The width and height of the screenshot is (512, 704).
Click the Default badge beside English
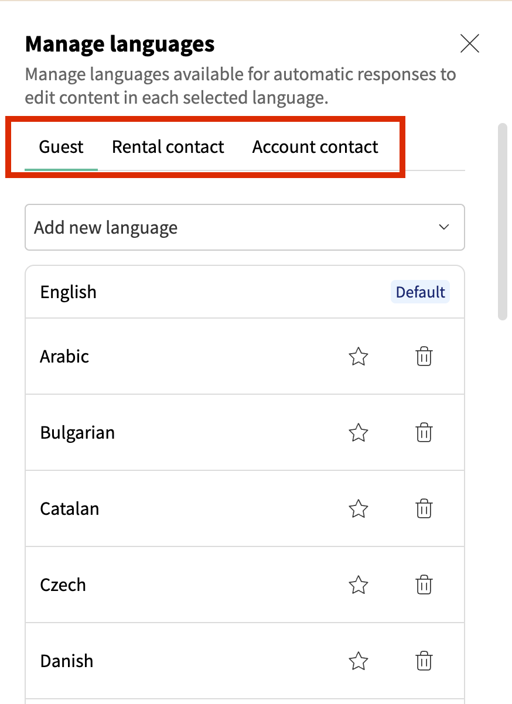tap(420, 292)
